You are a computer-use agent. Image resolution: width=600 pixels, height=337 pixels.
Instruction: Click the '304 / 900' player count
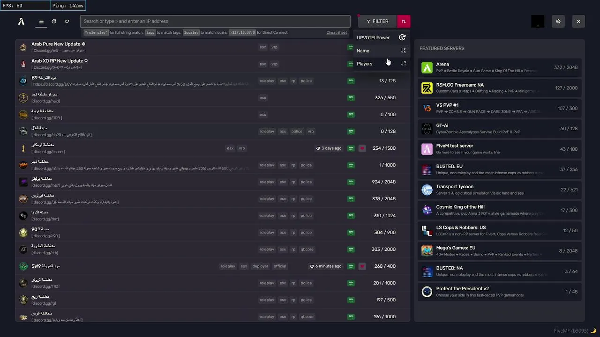[x=385, y=233]
